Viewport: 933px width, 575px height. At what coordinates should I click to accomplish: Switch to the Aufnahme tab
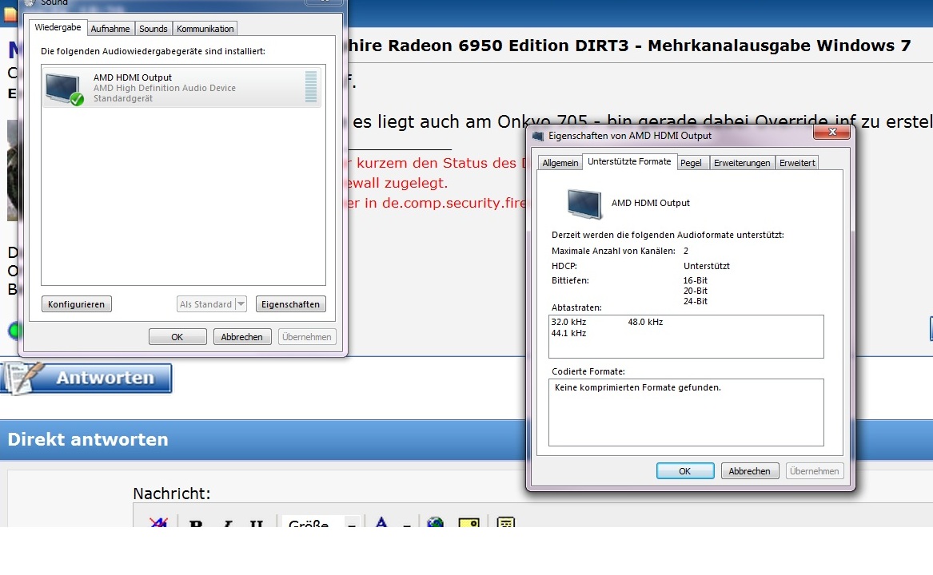pyautogui.click(x=110, y=29)
